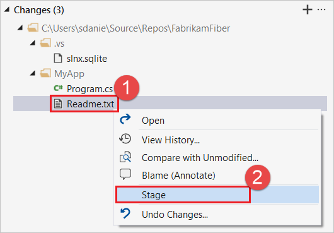Click the slnx.sqlite file icon

point(58,58)
